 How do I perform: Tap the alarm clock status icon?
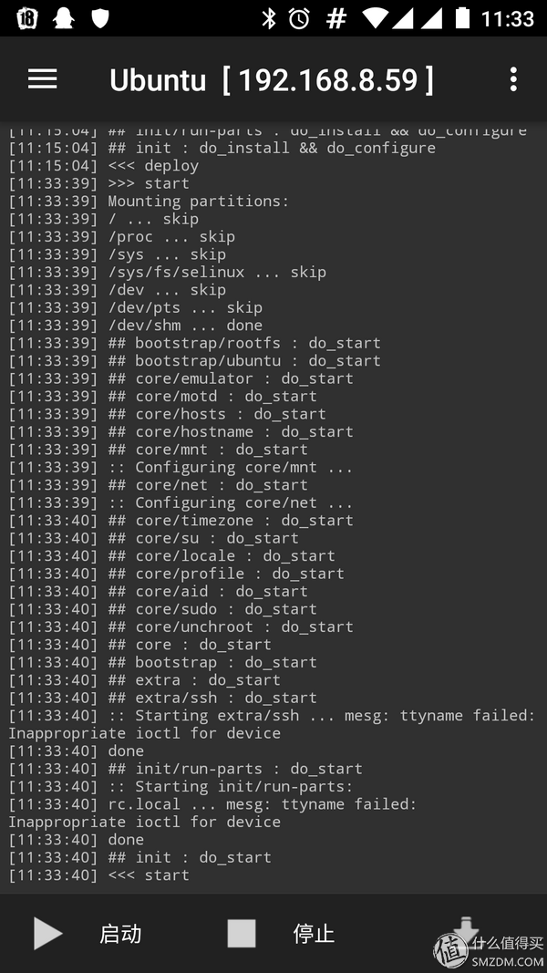pyautogui.click(x=299, y=18)
